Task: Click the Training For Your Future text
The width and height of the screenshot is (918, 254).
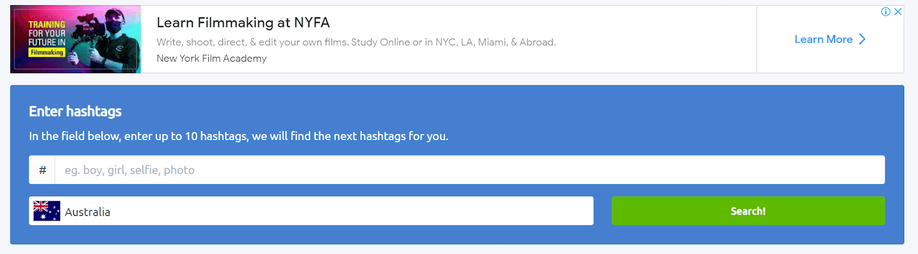Action: [x=47, y=33]
